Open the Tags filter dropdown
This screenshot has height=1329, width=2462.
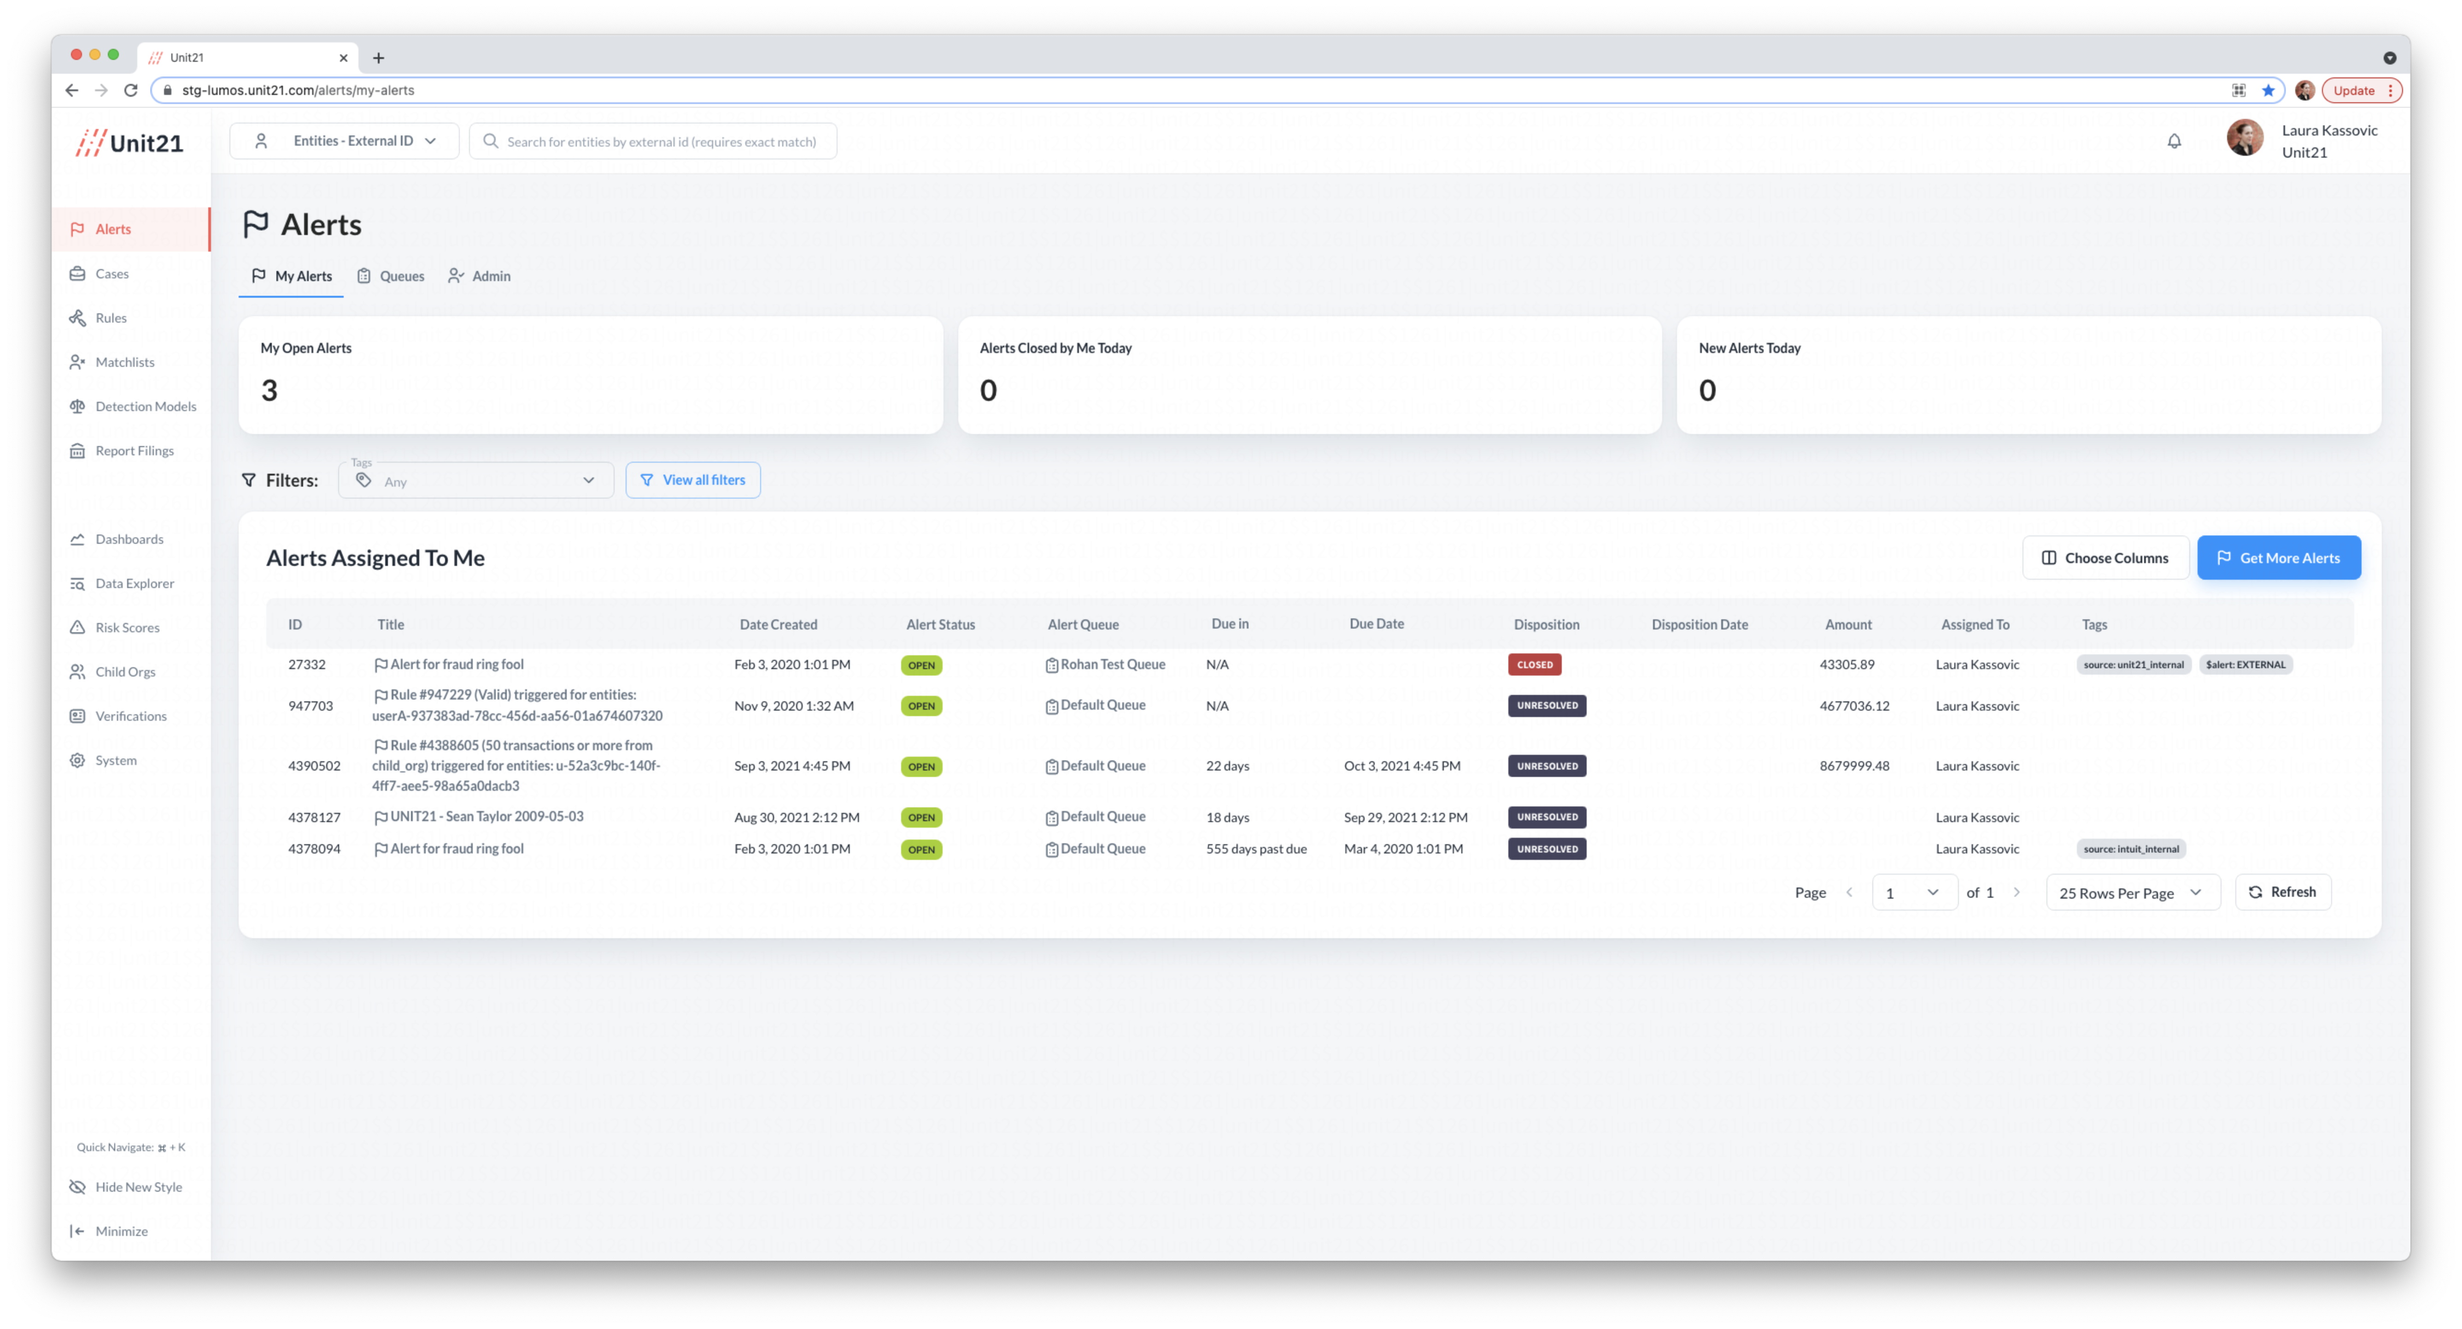[x=476, y=481]
